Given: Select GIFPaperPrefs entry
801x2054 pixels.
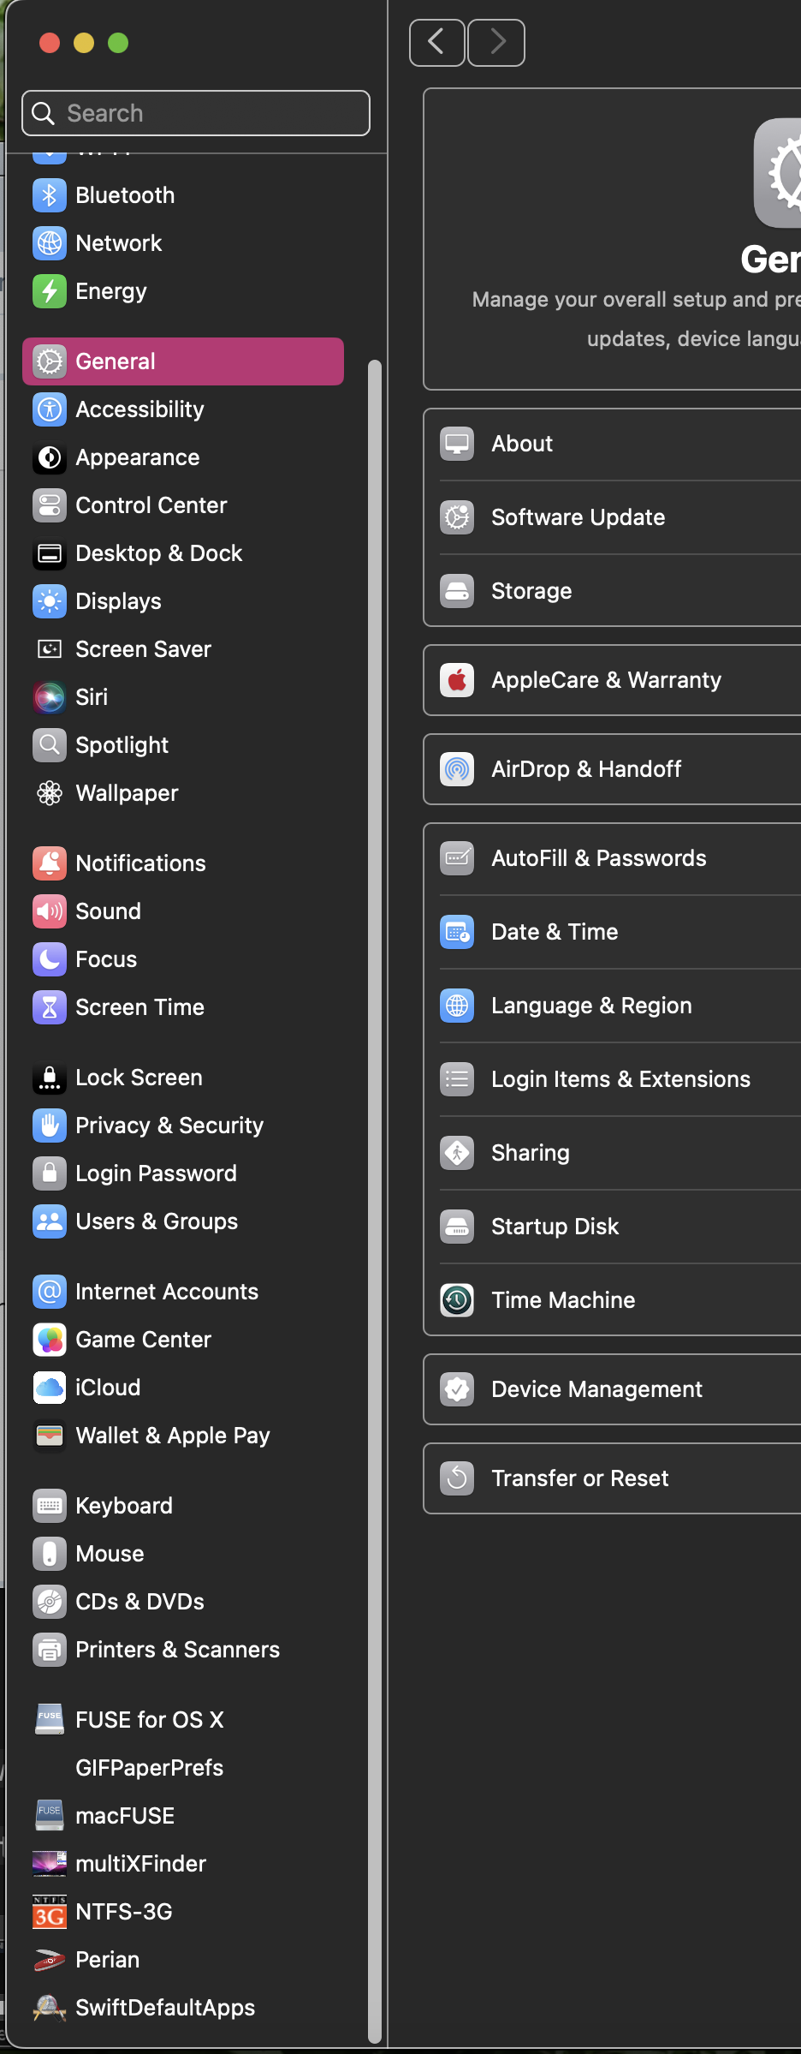Looking at the screenshot, I should 183,1768.
